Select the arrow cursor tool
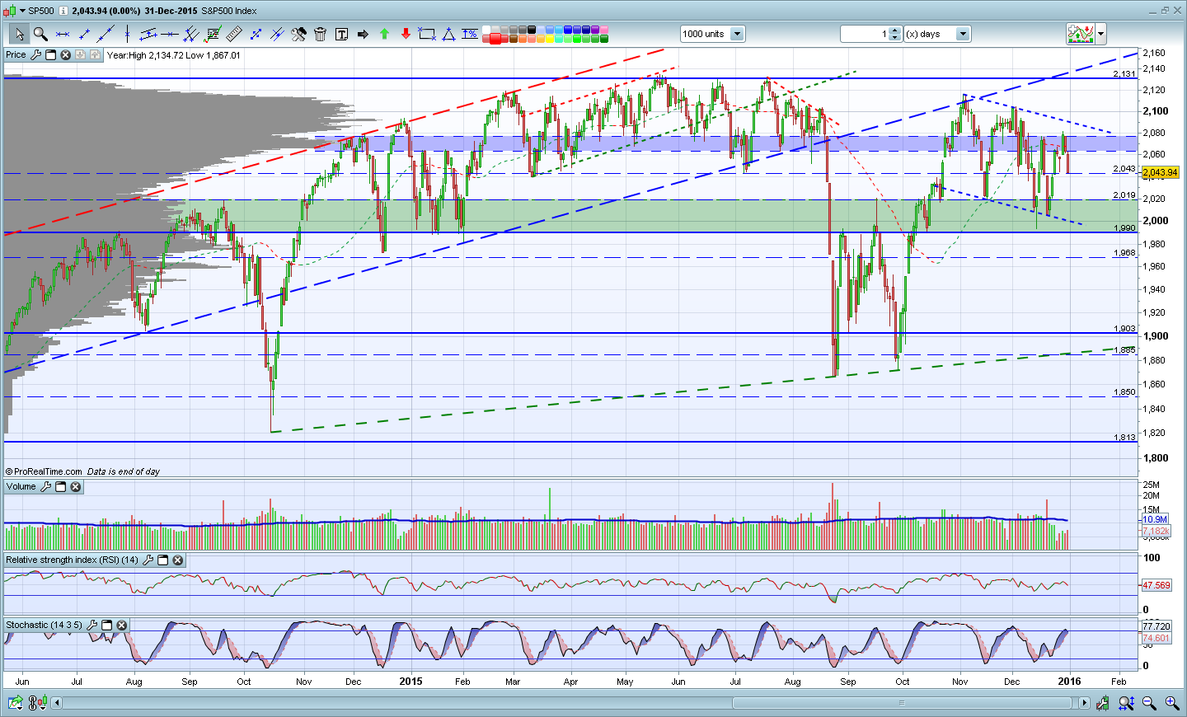The height and width of the screenshot is (717, 1187). coord(19,34)
